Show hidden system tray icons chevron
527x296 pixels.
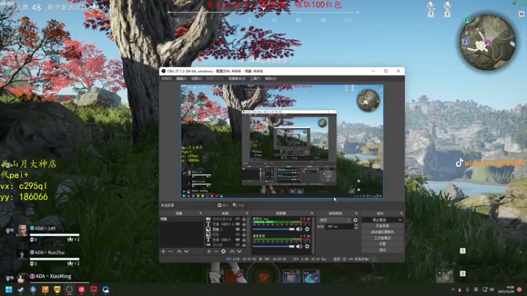click(453, 289)
